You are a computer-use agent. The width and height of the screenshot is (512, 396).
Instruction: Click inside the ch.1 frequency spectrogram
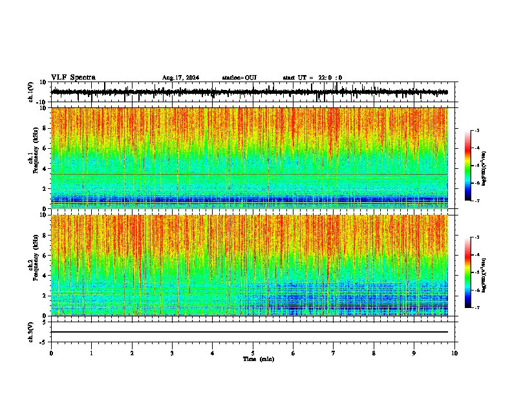pos(250,158)
